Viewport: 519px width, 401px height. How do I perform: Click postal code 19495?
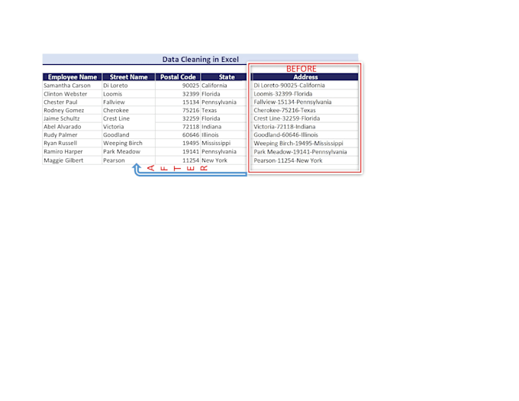tap(178, 143)
